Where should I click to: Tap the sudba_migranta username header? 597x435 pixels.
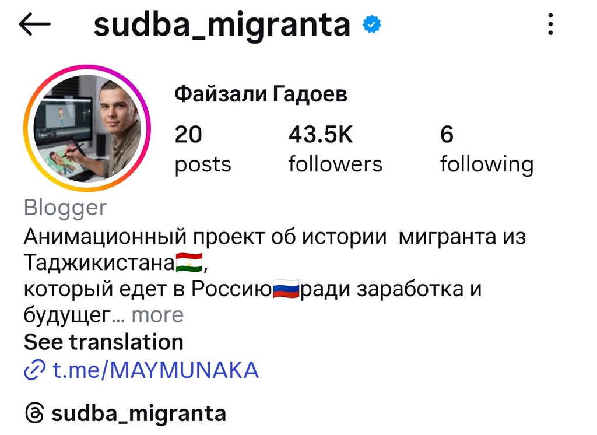(x=222, y=24)
